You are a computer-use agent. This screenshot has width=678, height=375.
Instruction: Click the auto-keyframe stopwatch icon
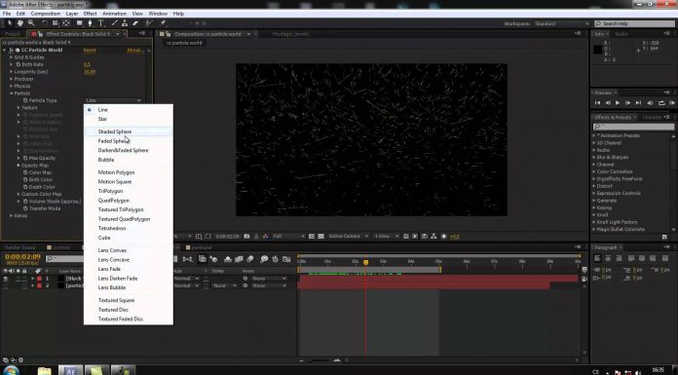[x=275, y=259]
